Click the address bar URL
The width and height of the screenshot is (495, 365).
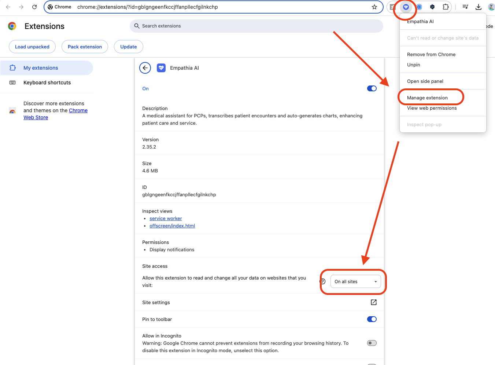tap(147, 7)
